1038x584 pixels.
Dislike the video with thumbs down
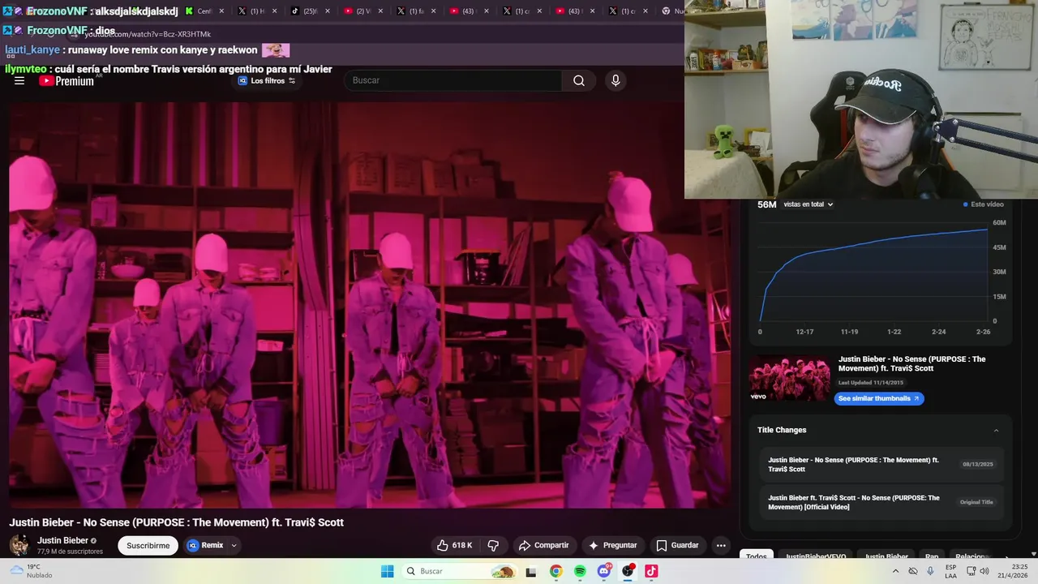(493, 545)
